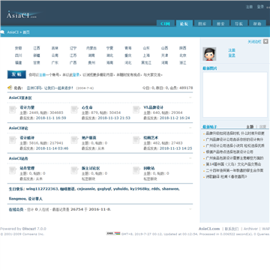Click forum icon for board with 50454 posts
Viewport: 270px width, 270px height.
coord(74,109)
